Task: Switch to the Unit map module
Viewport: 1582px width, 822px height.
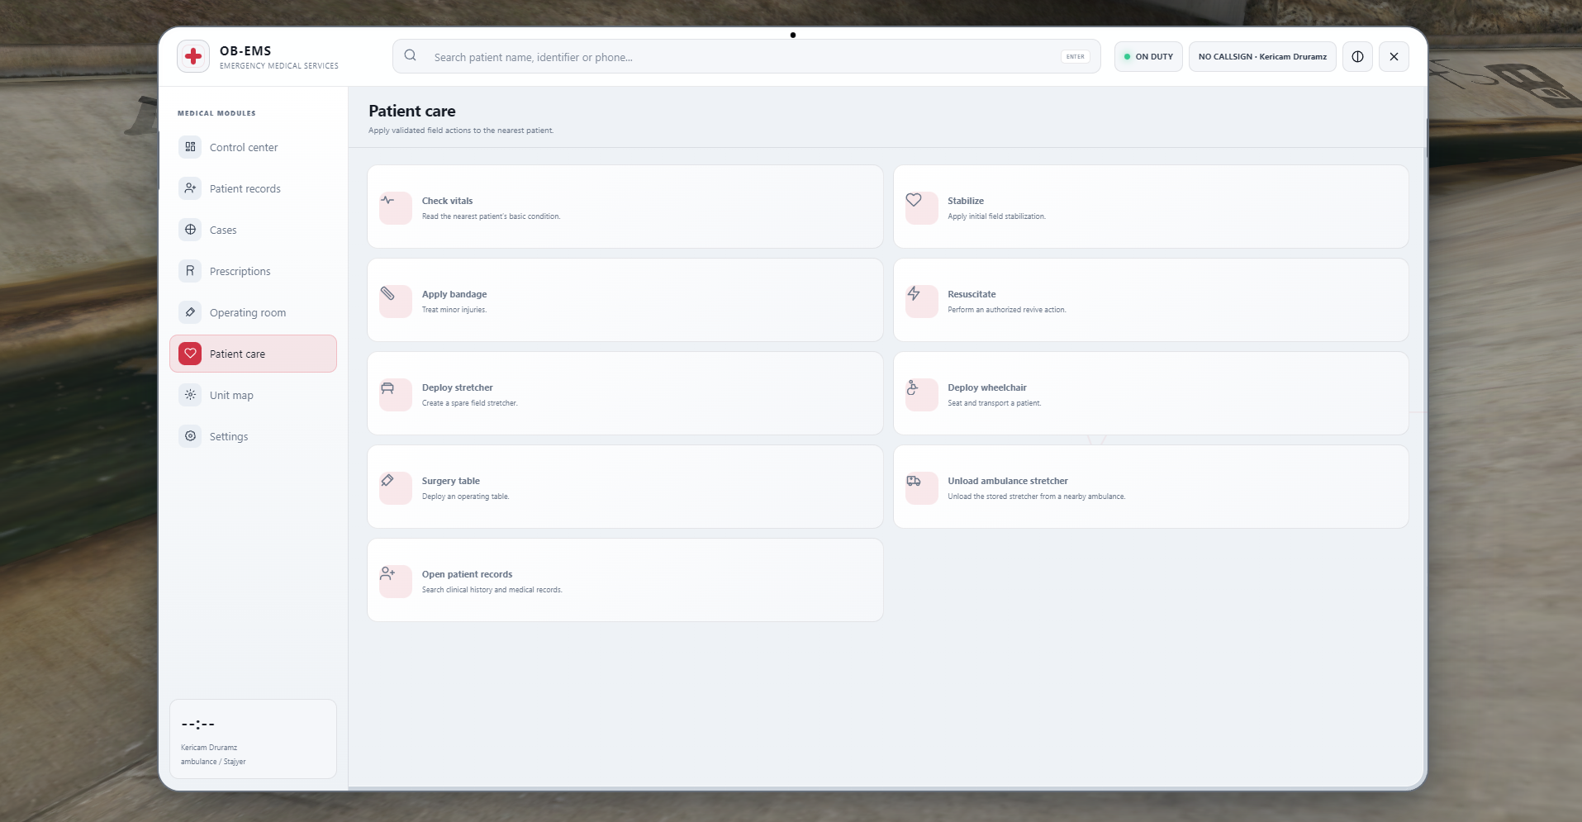Action: [x=253, y=395]
